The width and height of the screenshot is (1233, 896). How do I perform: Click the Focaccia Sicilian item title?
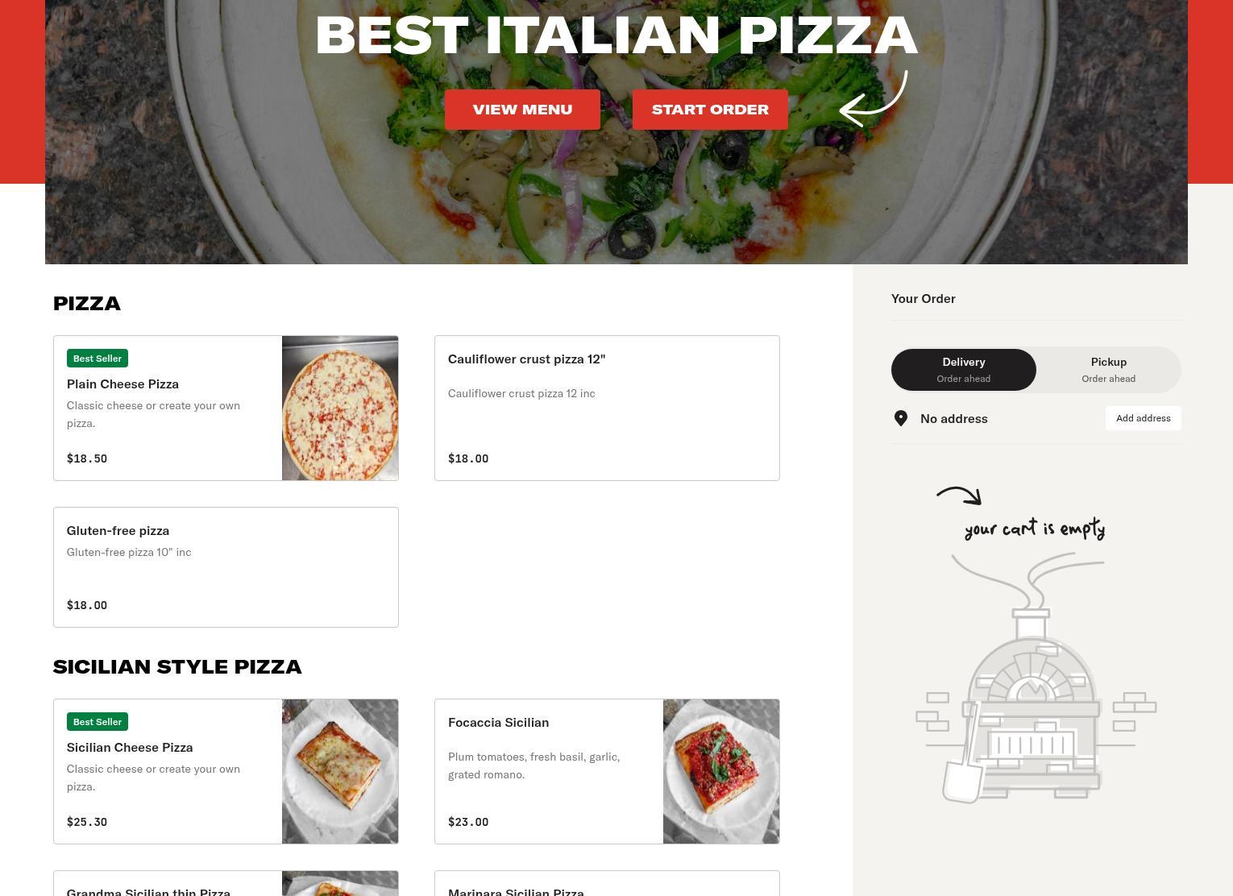pos(498,723)
